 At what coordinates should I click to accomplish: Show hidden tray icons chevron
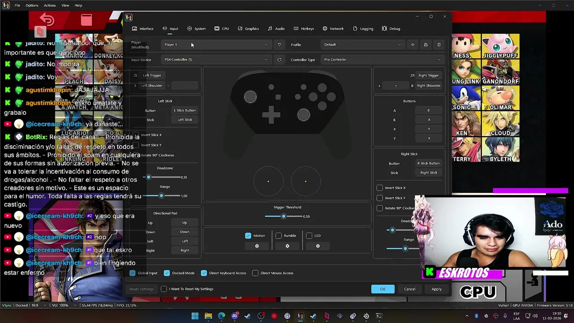point(467,316)
